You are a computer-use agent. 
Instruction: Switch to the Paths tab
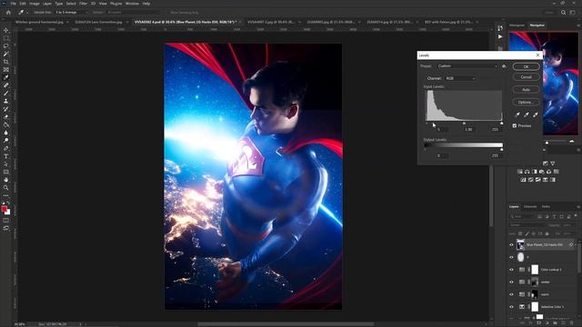(x=546, y=206)
